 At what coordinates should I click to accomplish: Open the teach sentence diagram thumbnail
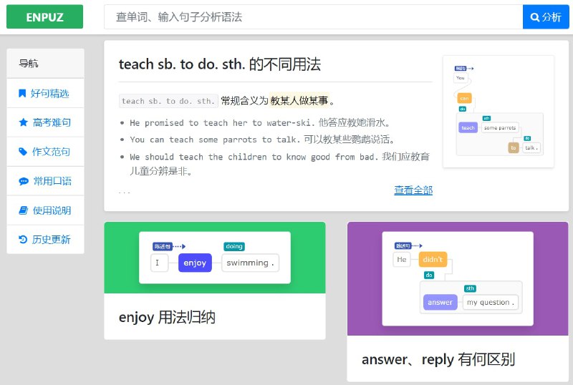point(498,112)
